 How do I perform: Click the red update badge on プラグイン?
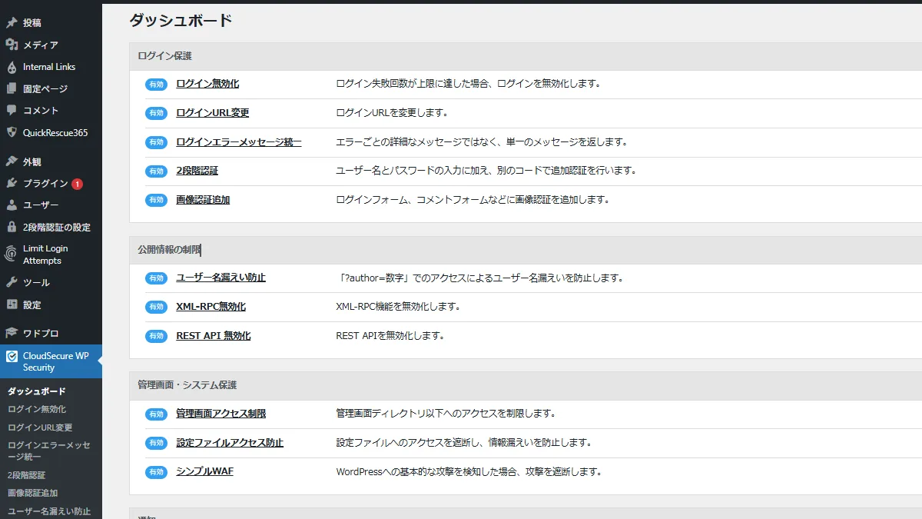[78, 184]
